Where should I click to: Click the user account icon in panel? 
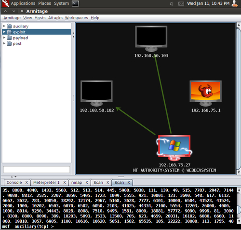(x=235, y=3)
